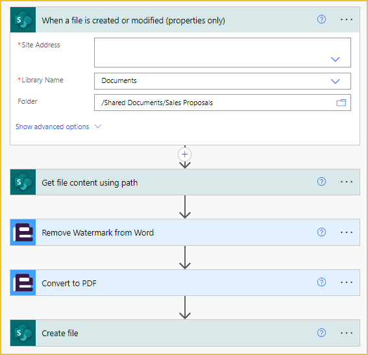Click help icon for Remove Watermark step

pyautogui.click(x=321, y=232)
